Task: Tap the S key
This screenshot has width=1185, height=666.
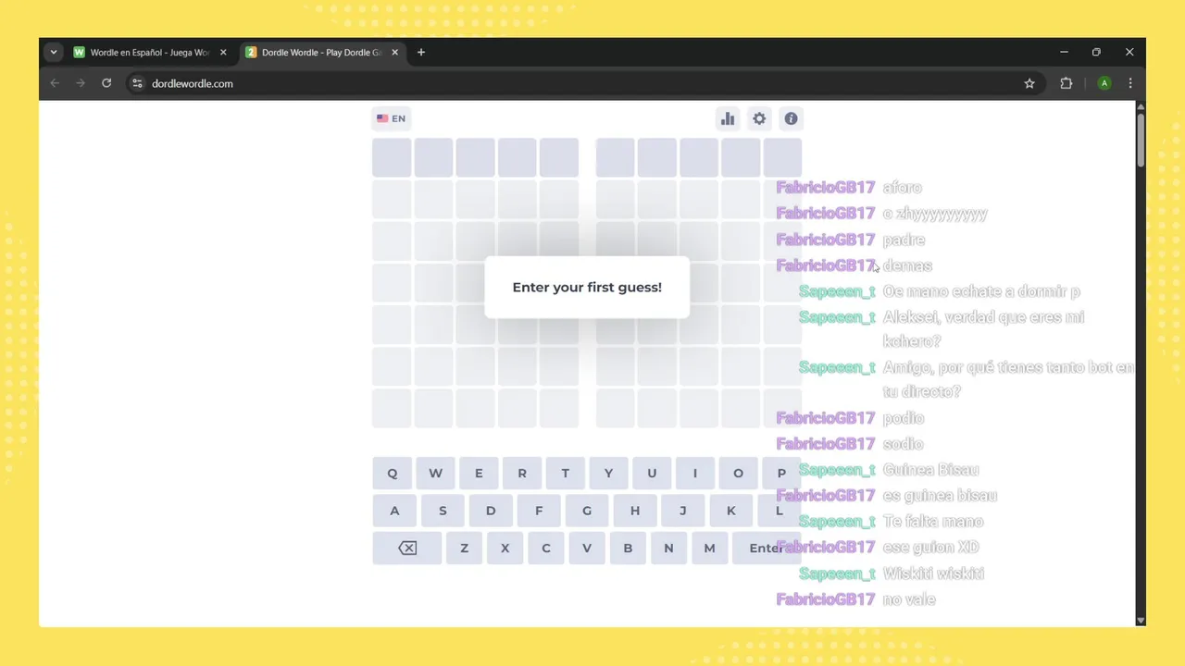Action: (443, 511)
